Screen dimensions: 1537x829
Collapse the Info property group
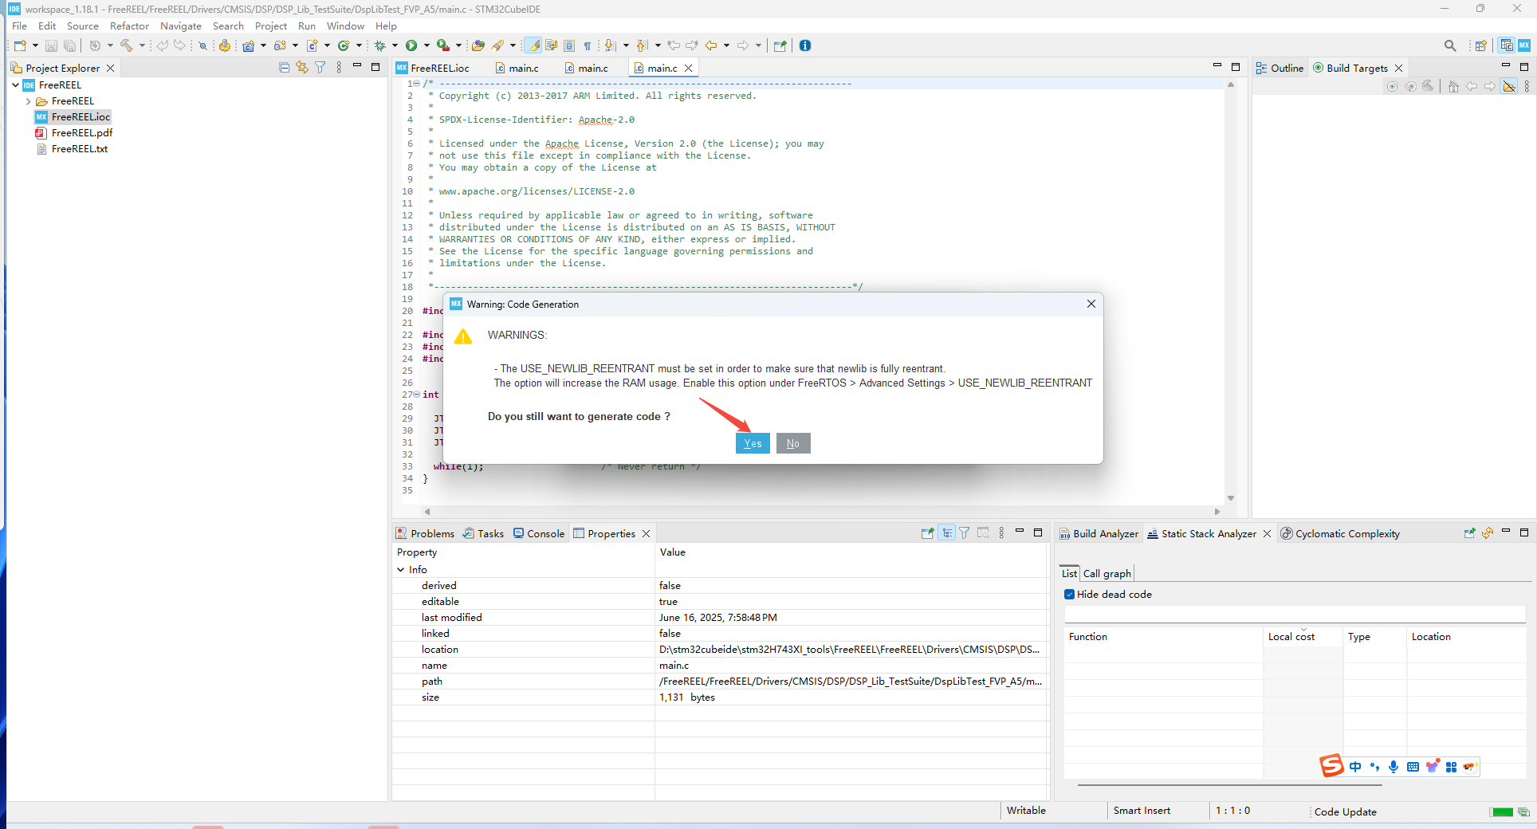pos(401,570)
